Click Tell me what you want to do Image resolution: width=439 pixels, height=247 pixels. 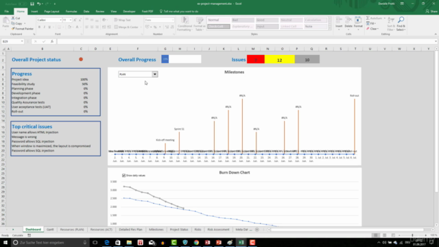pos(179,12)
